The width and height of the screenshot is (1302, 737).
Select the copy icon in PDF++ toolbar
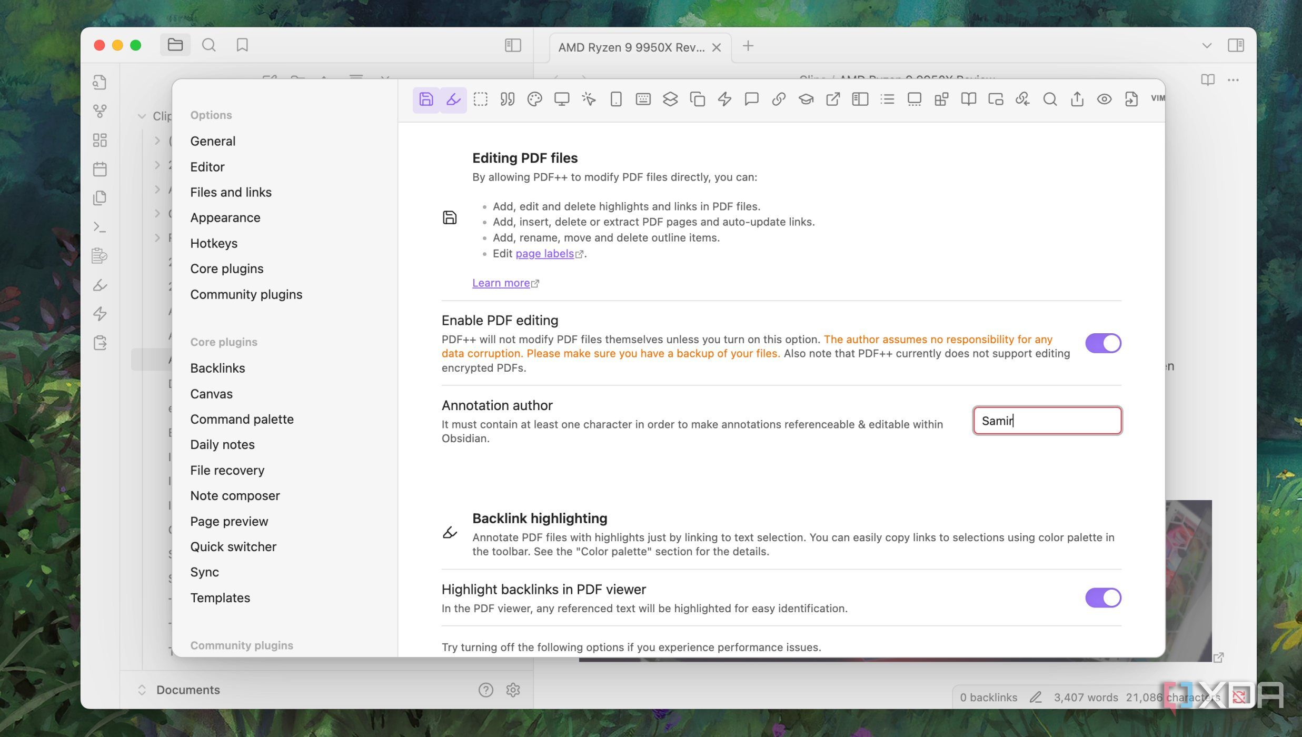pos(697,99)
